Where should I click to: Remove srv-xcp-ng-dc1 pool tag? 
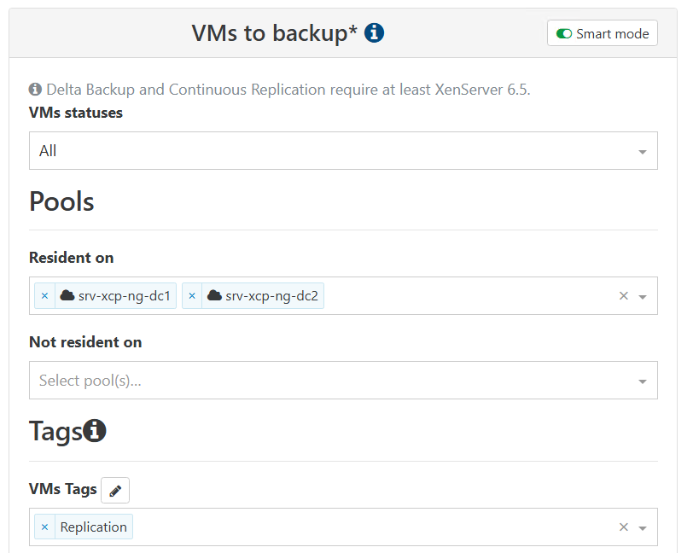(45, 296)
